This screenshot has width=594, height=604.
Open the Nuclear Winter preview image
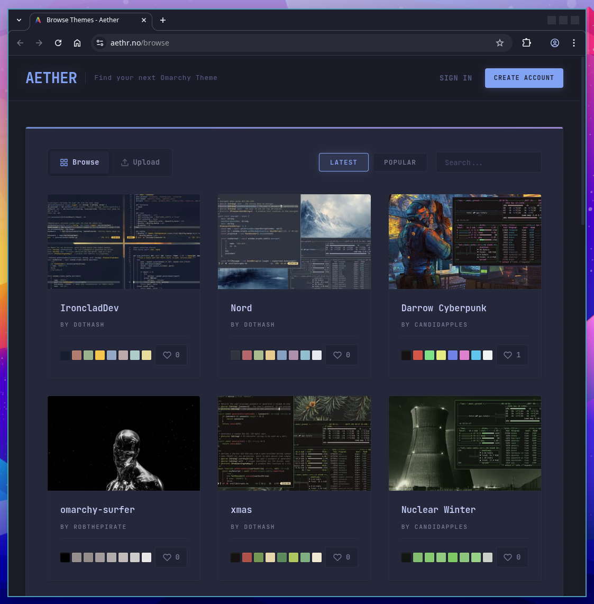(464, 444)
